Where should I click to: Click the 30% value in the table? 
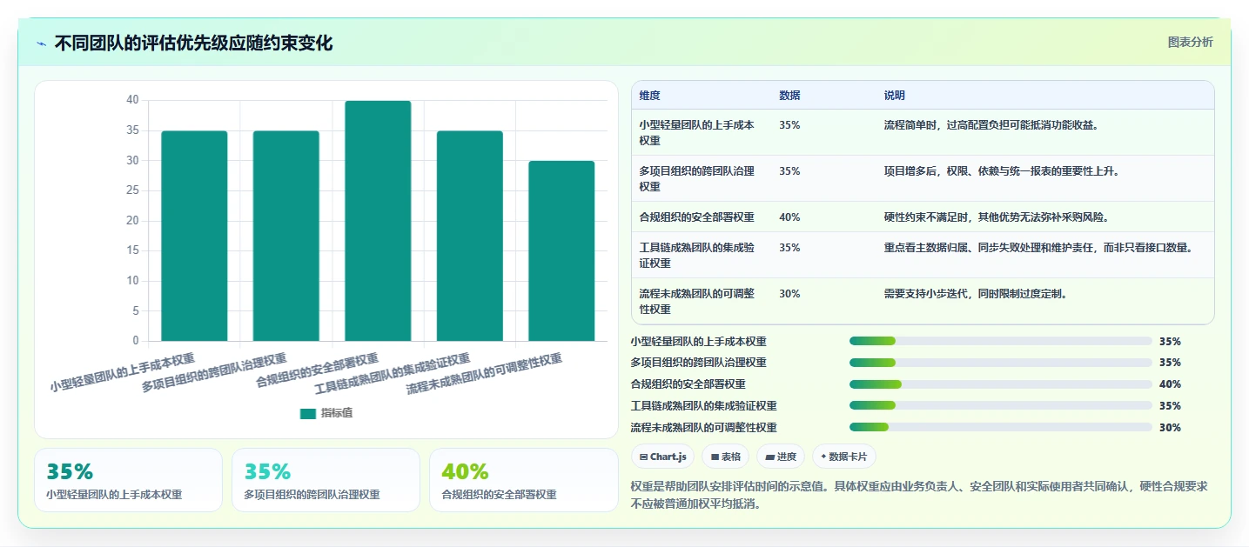pos(789,293)
